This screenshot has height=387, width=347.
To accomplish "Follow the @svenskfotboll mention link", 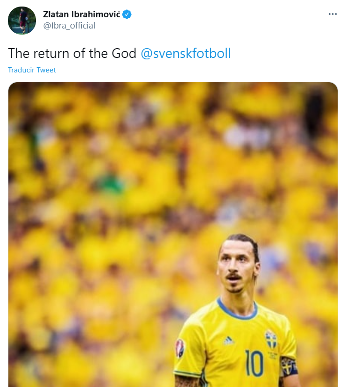I will [186, 53].
